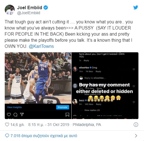Click the speech bubble conversation icon
144x141 pixels.
point(7,136)
